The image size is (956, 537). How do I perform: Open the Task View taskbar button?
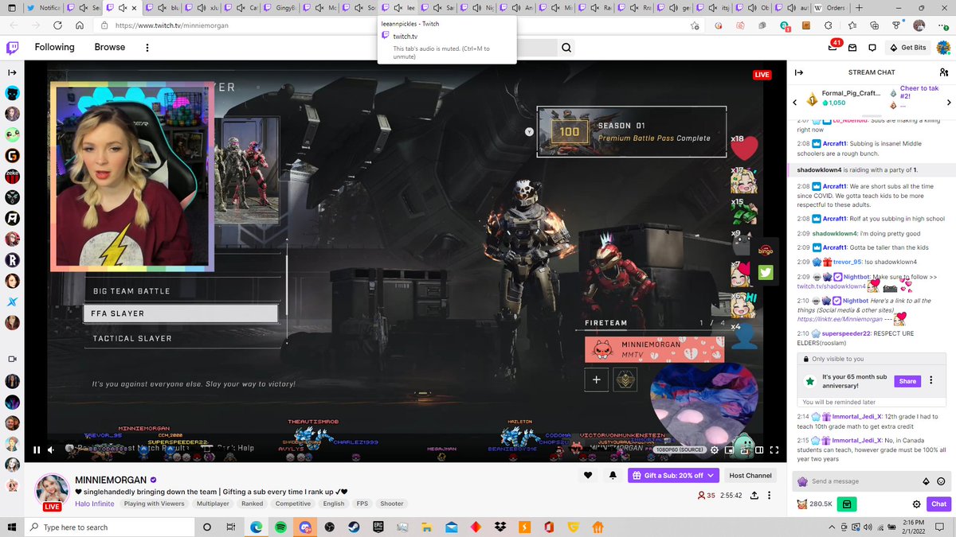pyautogui.click(x=231, y=527)
